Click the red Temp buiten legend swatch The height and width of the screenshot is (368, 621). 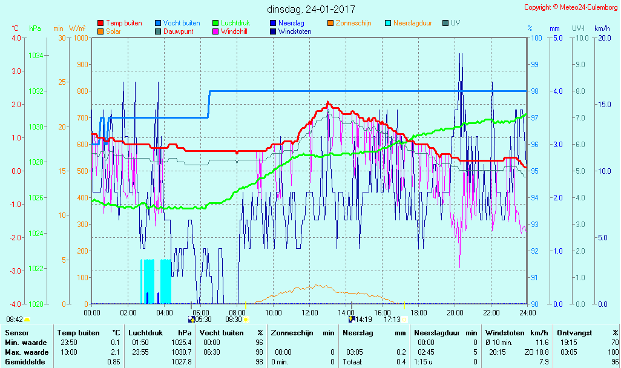[100, 23]
